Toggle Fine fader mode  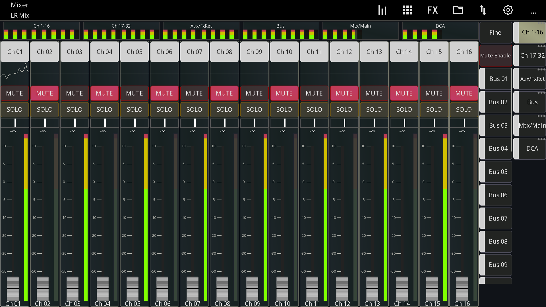point(495,32)
